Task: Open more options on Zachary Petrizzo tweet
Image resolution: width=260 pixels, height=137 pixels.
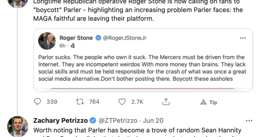Action: tap(249, 121)
